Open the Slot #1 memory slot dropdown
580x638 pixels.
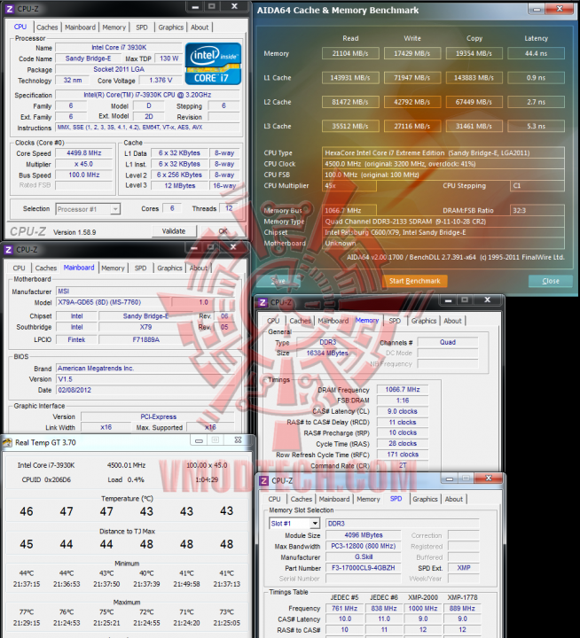tap(315, 524)
